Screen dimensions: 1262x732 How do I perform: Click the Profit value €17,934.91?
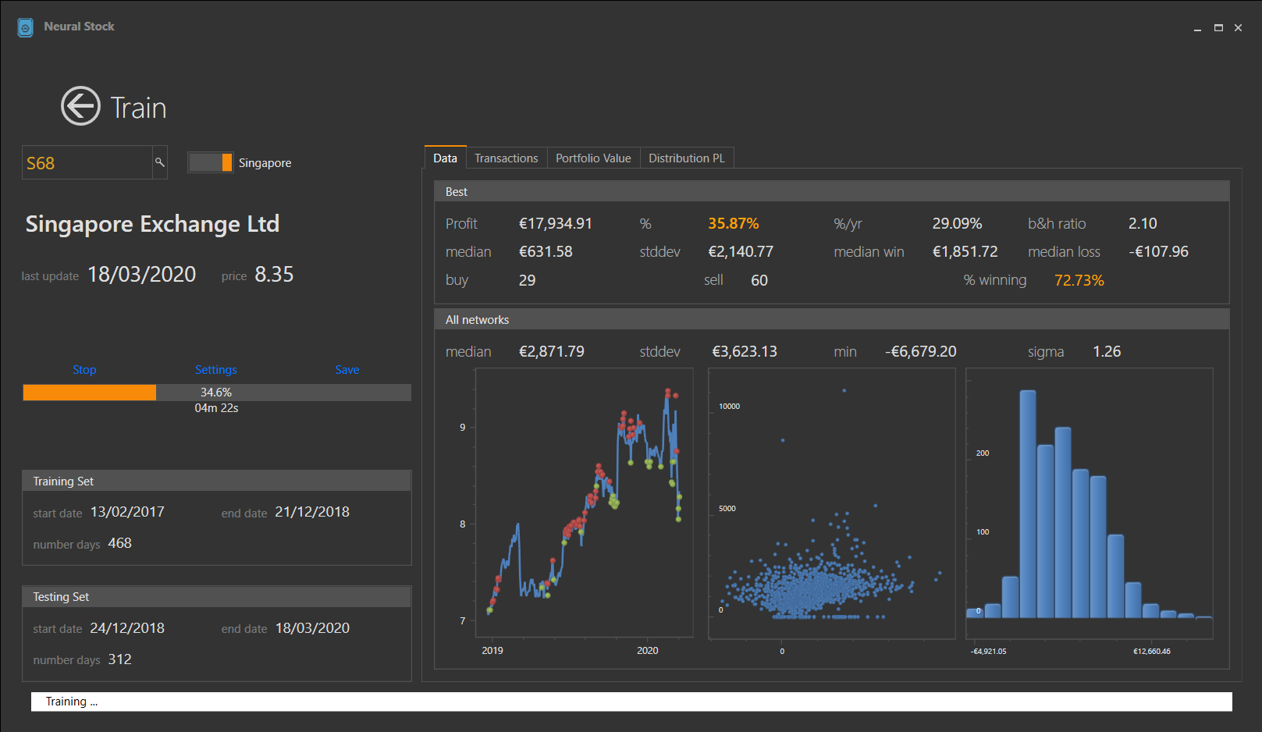pyautogui.click(x=556, y=223)
